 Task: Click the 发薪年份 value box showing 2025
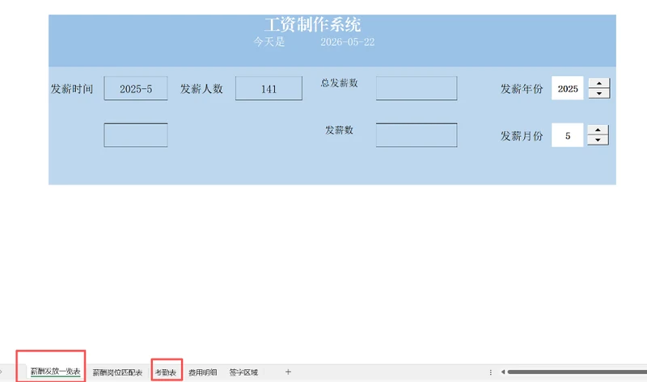568,88
